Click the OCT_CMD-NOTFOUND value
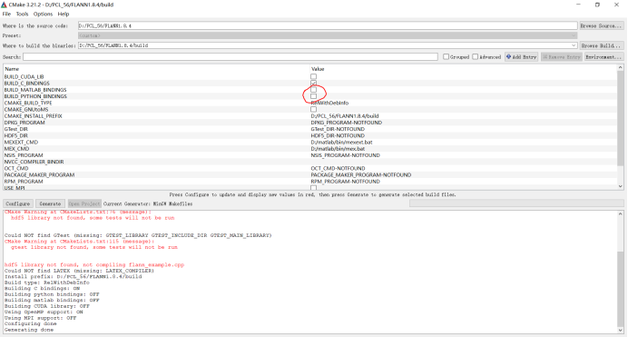The height and width of the screenshot is (337, 628). tap(338, 168)
